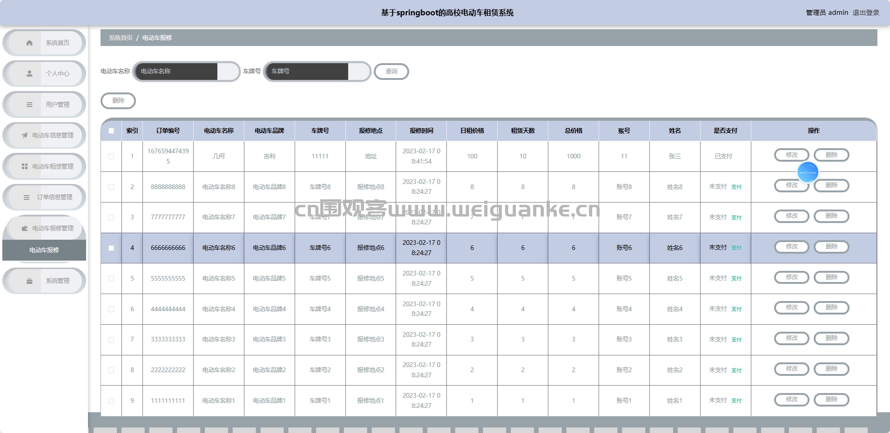Click 删除 for order 5555555555
This screenshot has height=433, width=890.
pyautogui.click(x=831, y=277)
